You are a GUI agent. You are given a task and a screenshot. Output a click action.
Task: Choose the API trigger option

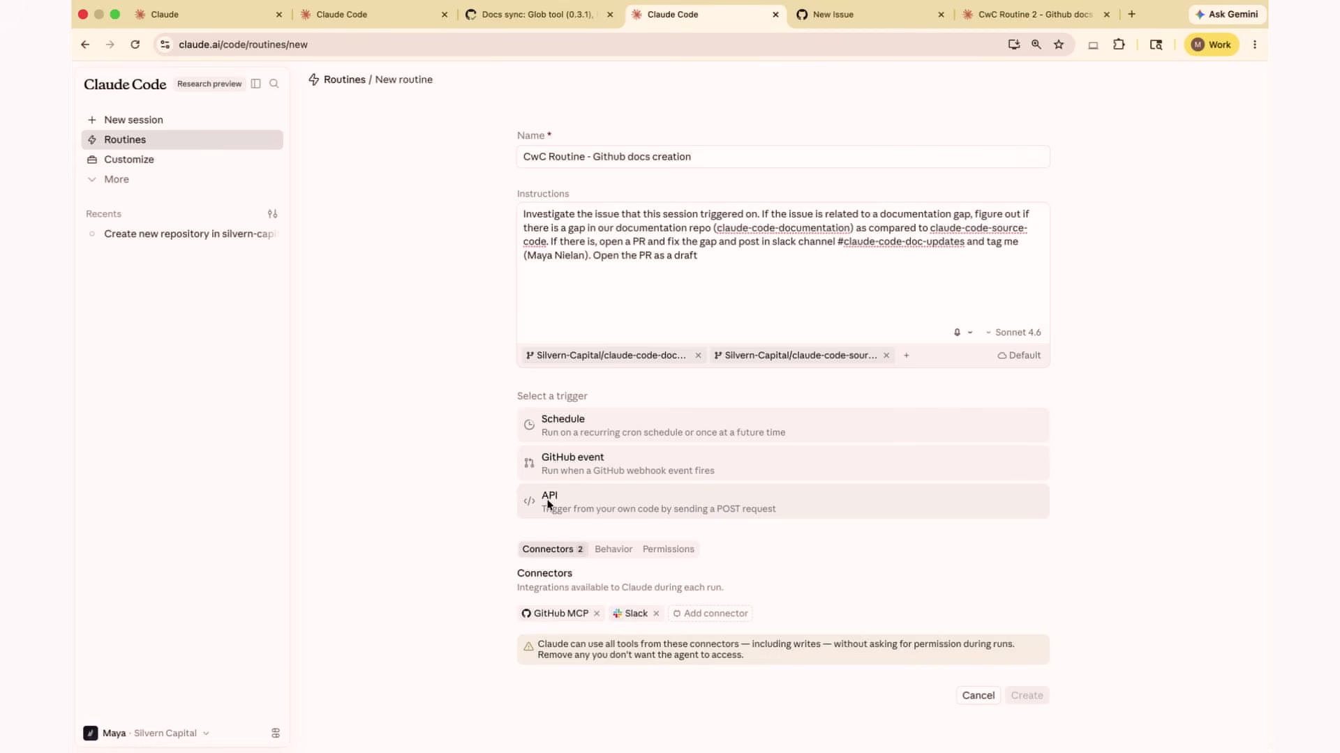click(x=783, y=502)
